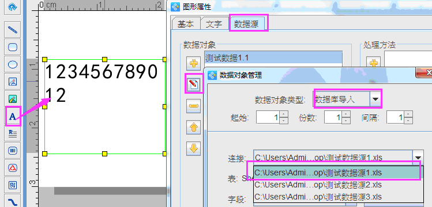Switch to the 基本 tab
The image size is (432, 207).
point(185,24)
